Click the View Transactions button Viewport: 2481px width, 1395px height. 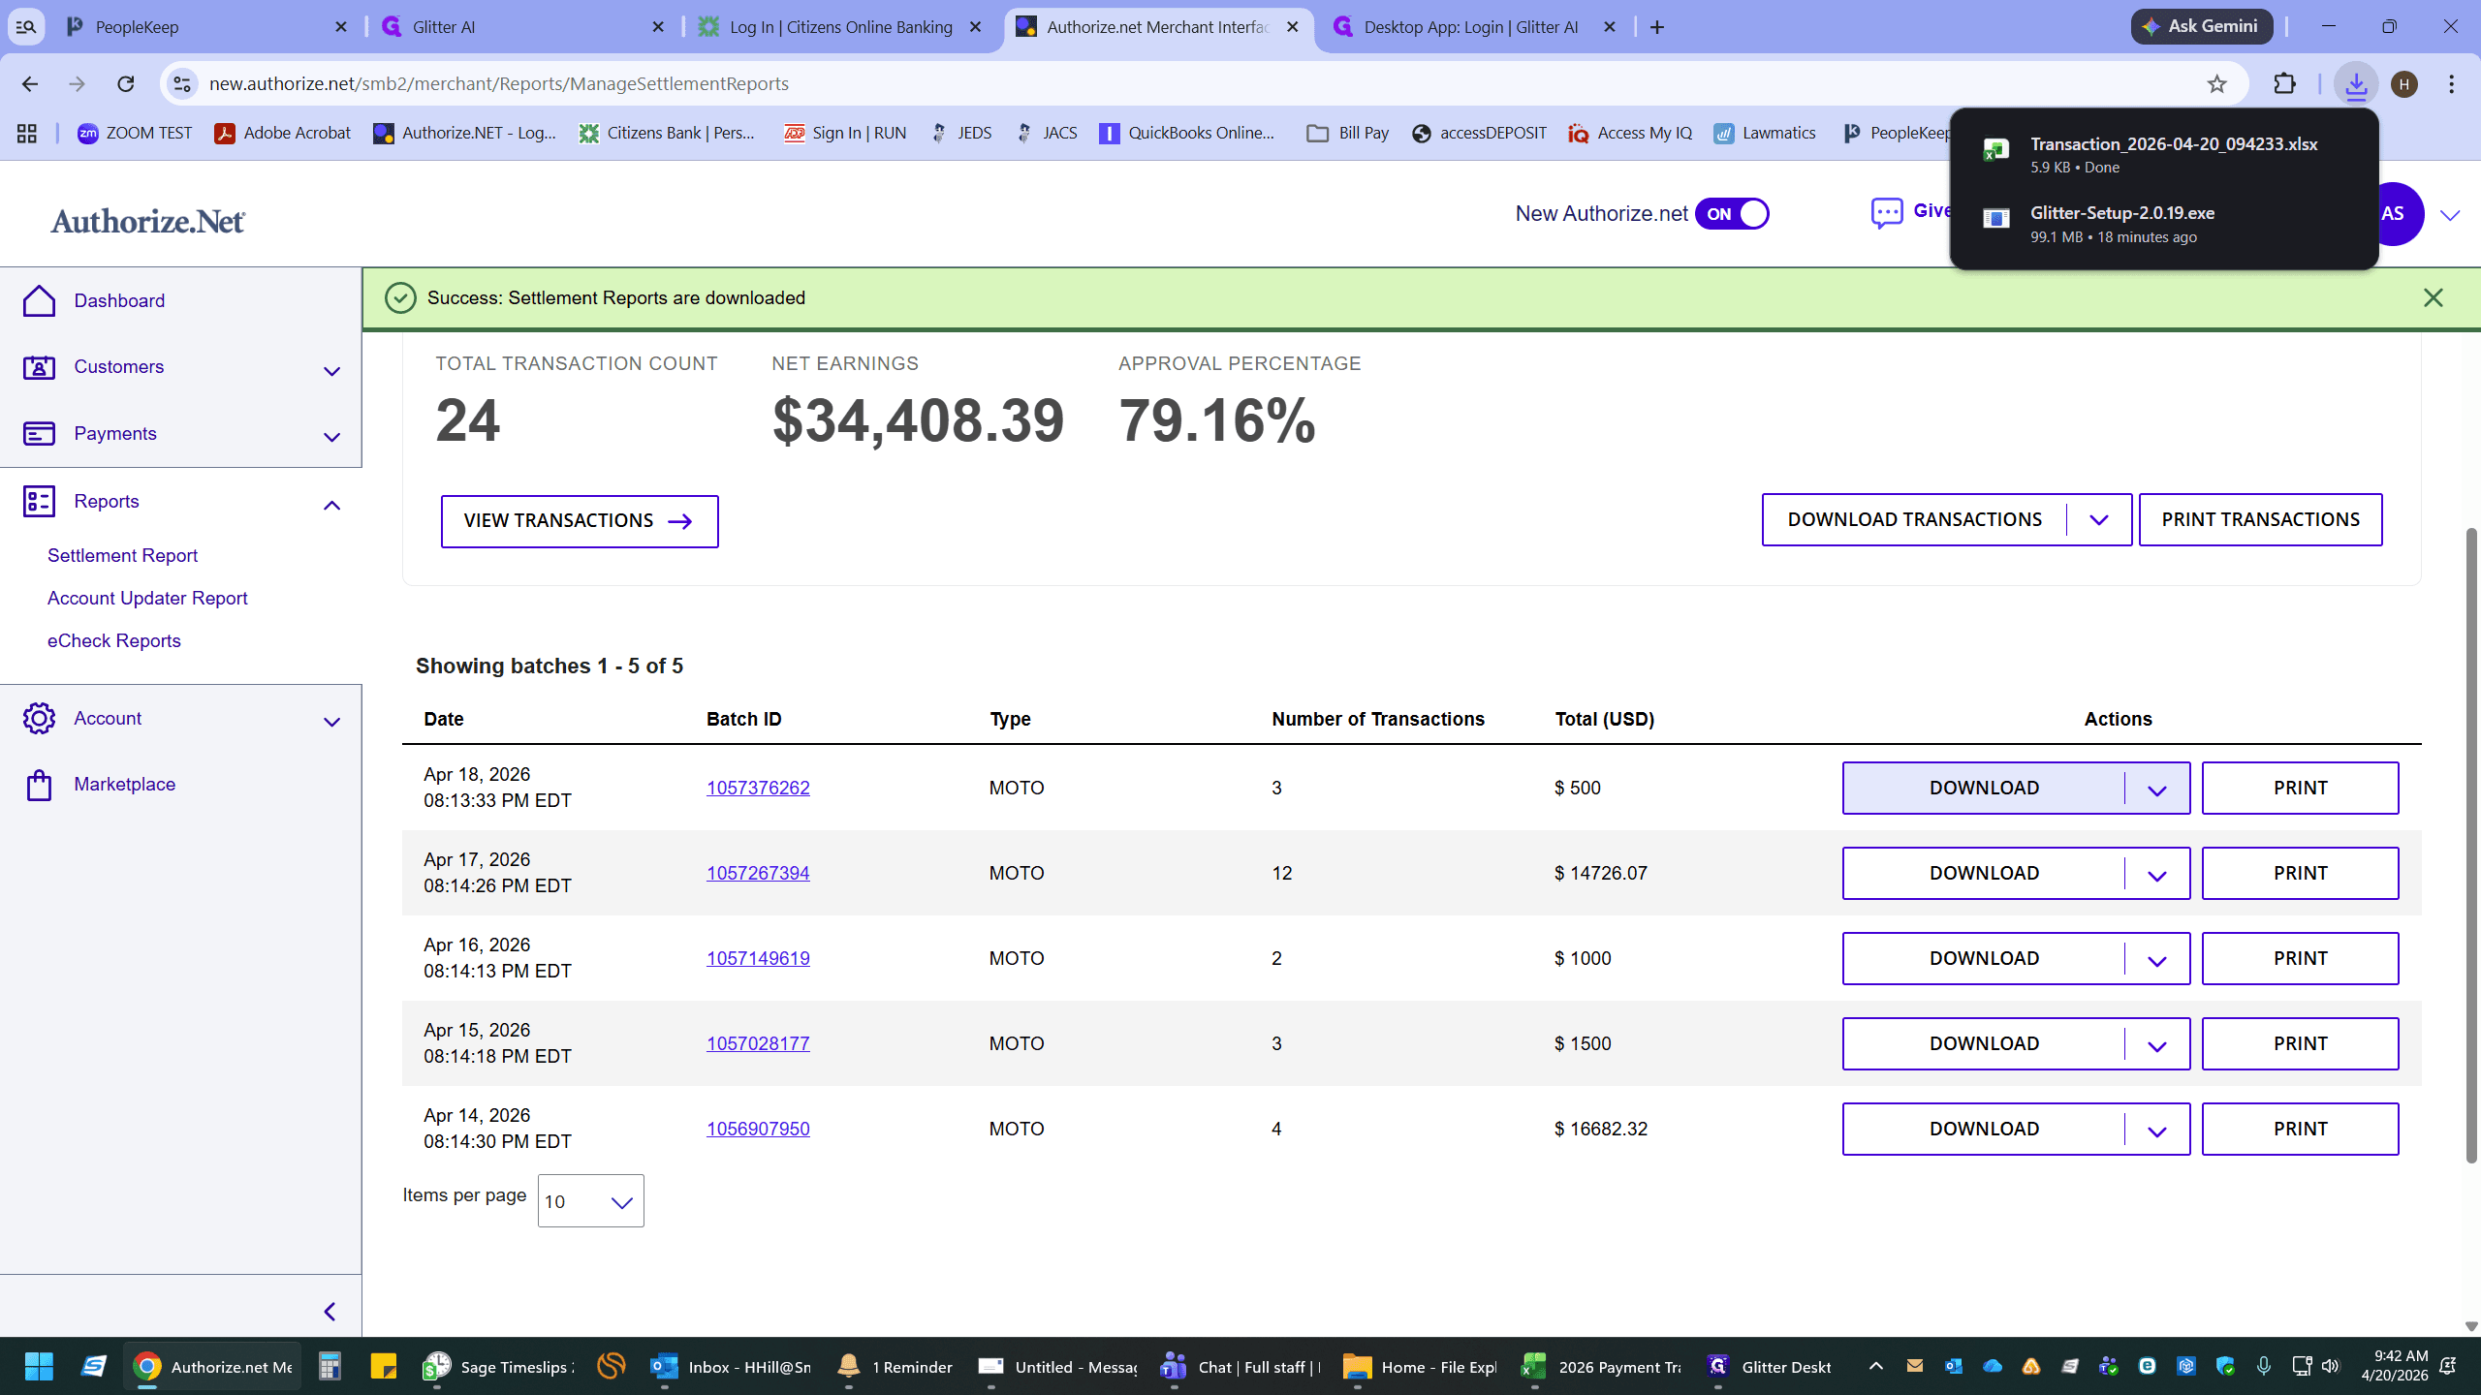(580, 521)
